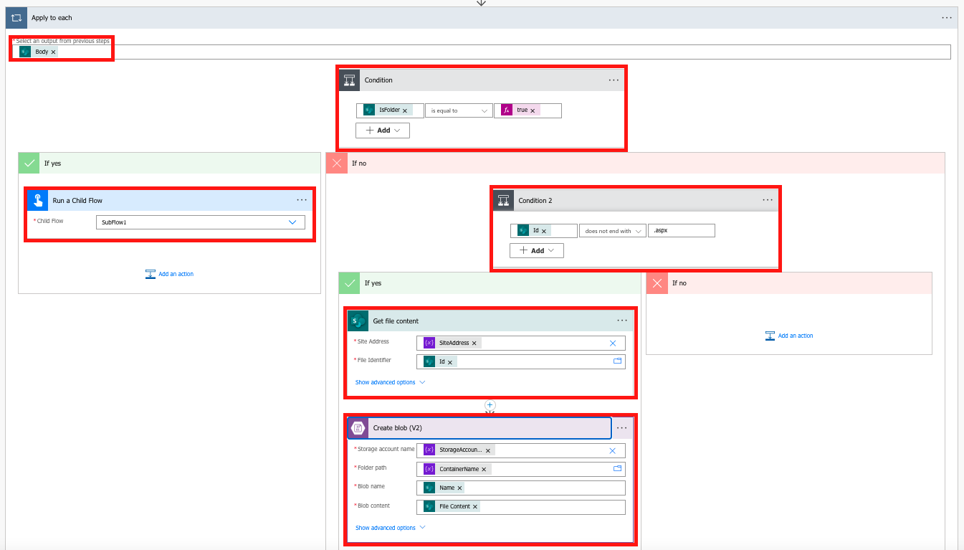The image size is (964, 550).
Task: Open the ellipsis menu on Create blob (V2)
Action: point(621,427)
